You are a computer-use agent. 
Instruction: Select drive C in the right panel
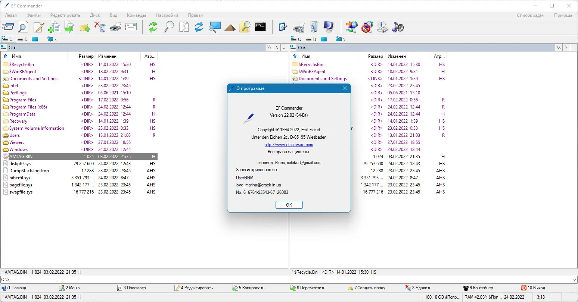(x=296, y=39)
